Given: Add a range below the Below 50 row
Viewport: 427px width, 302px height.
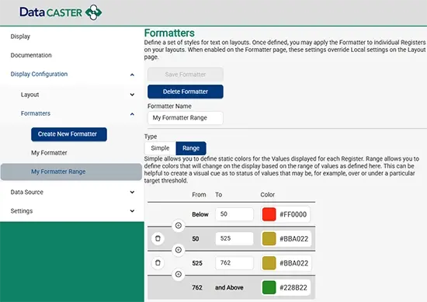Looking at the screenshot, I should pyautogui.click(x=179, y=225).
